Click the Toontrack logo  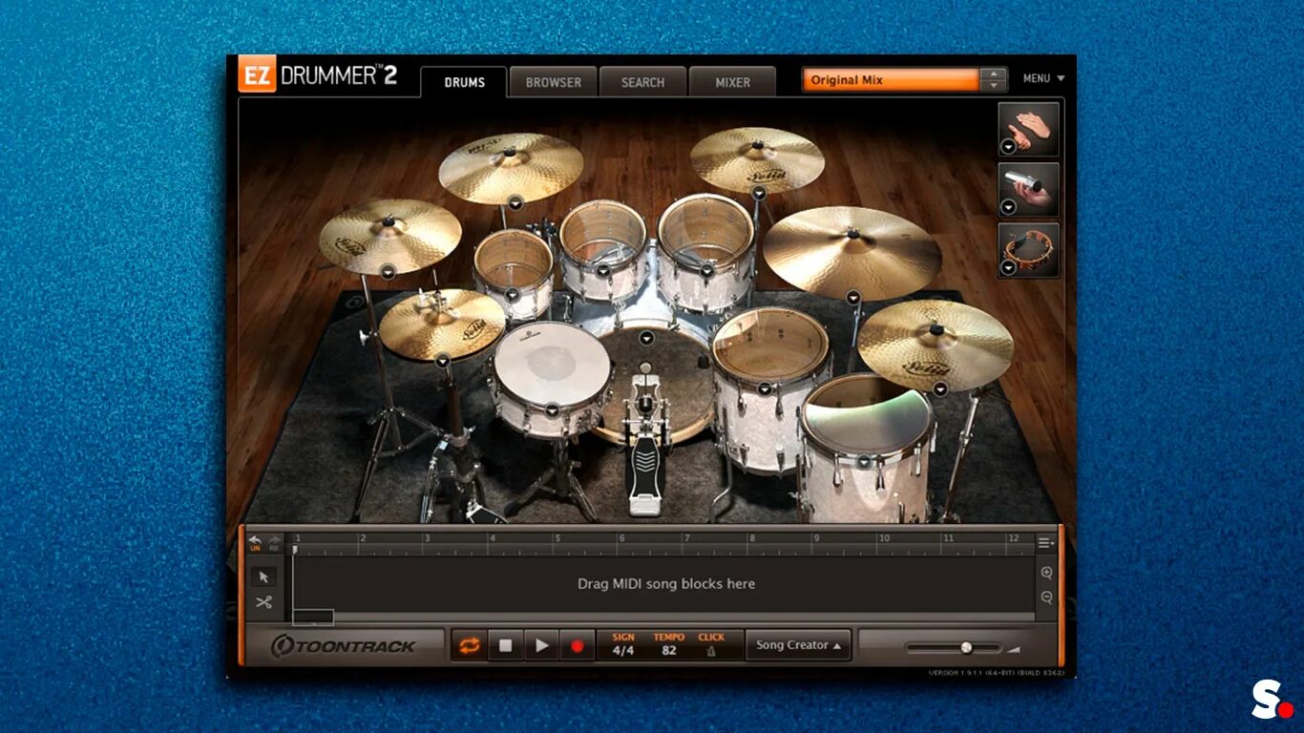(344, 646)
